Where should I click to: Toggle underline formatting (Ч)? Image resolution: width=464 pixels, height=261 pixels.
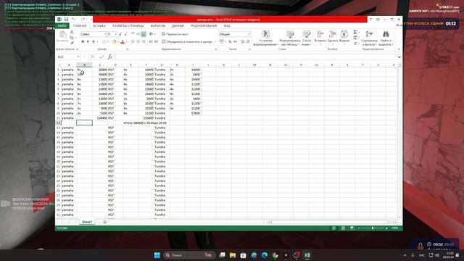click(94, 42)
